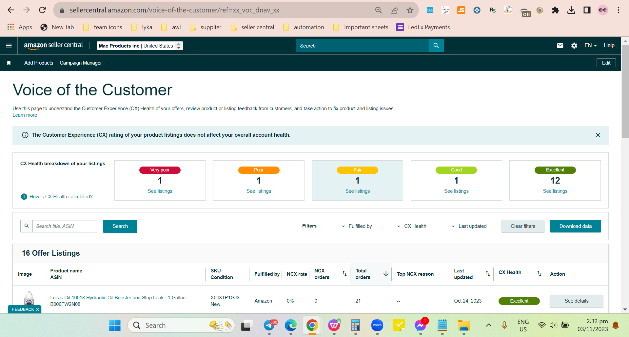Open the FedEx Payments bookmark
The width and height of the screenshot is (629, 337).
[x=423, y=27]
